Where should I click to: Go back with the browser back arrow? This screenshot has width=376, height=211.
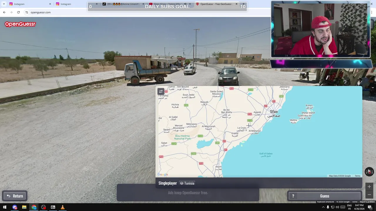click(4, 12)
